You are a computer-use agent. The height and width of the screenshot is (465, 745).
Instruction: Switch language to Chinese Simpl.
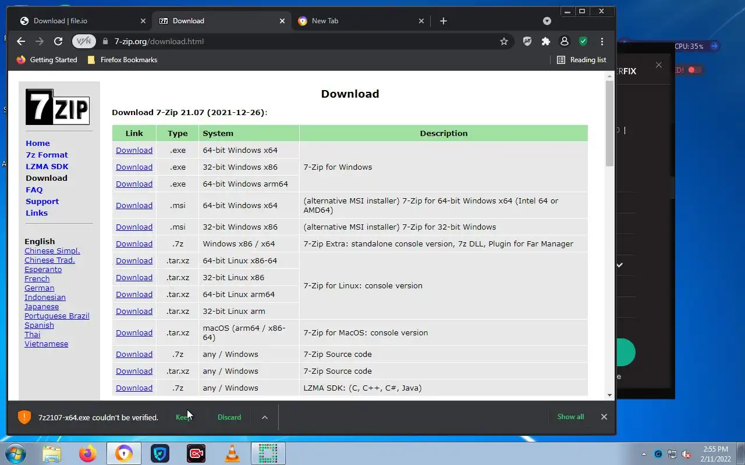[52, 251]
